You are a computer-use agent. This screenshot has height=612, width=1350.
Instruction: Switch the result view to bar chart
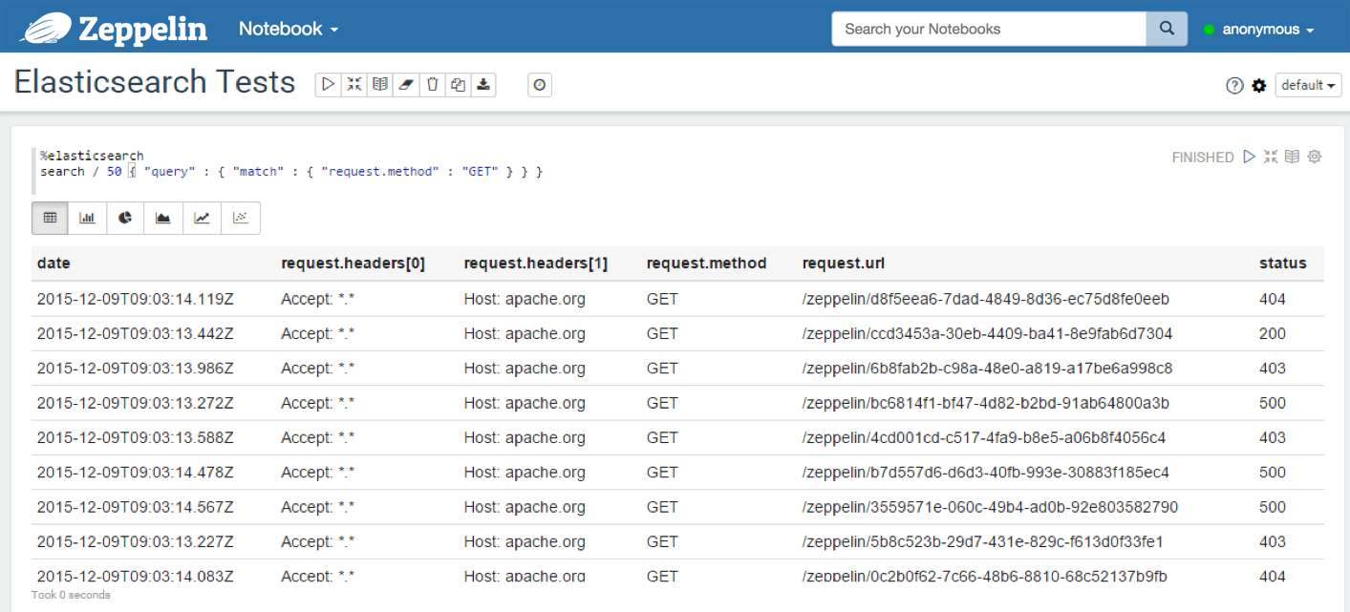(x=88, y=218)
